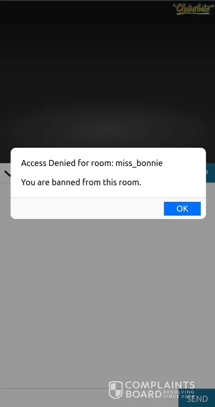Viewport: 215px width, 407px height.
Task: Click OK to dismiss the ban dialog
Action: (x=182, y=208)
